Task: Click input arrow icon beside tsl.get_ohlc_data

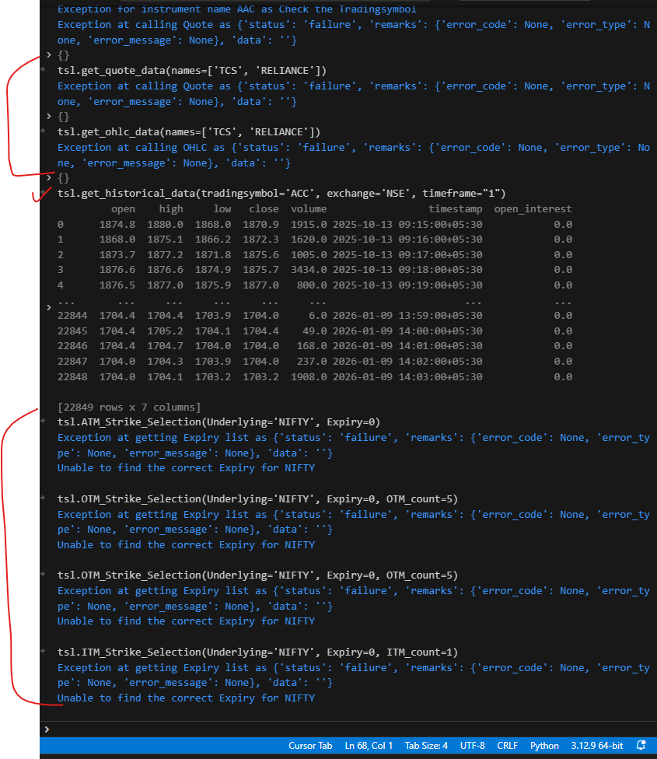Action: coord(49,132)
